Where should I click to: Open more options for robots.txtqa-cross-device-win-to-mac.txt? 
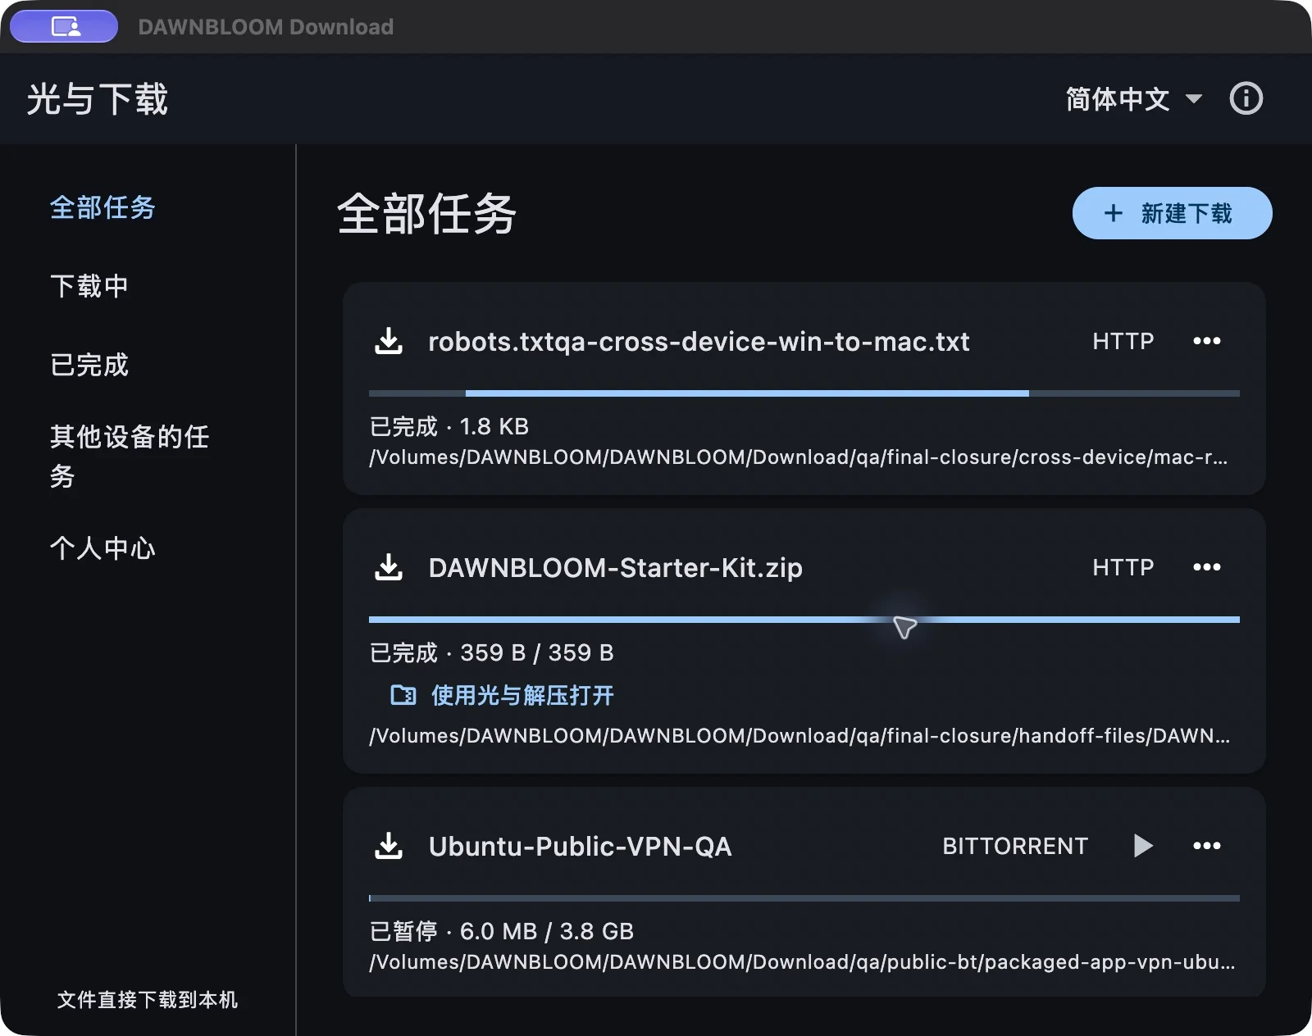(1206, 341)
